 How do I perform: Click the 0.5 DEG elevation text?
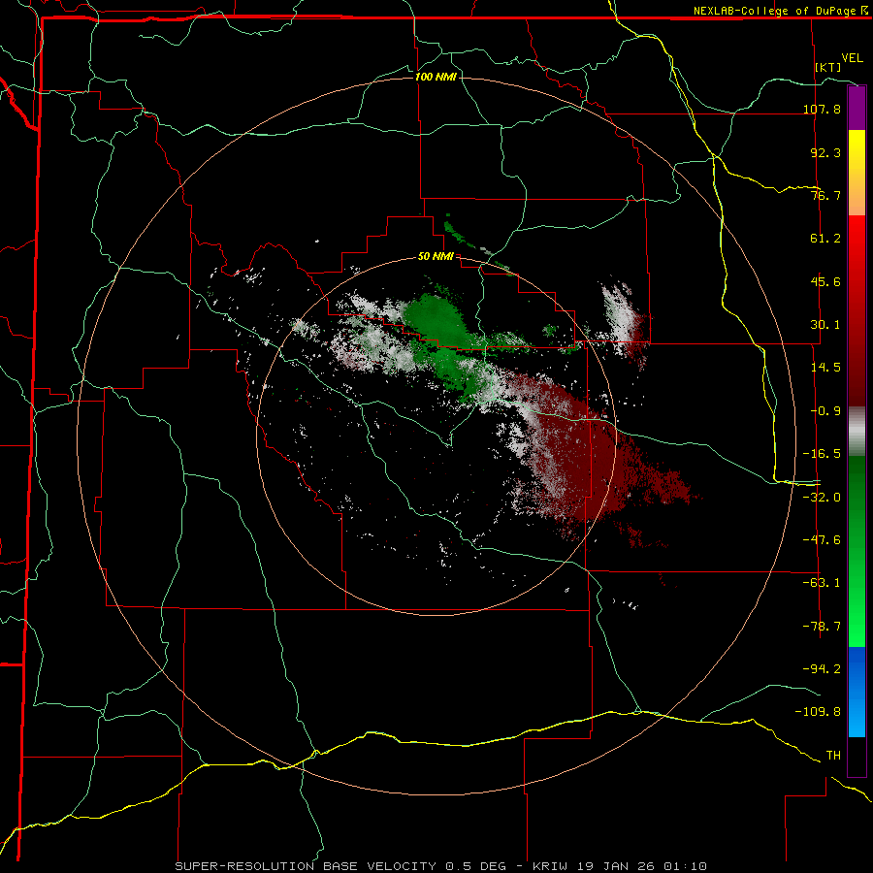476,866
